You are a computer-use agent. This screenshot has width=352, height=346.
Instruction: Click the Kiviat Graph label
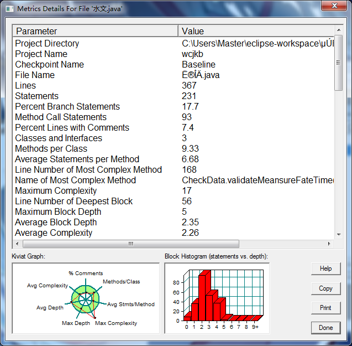(x=28, y=256)
